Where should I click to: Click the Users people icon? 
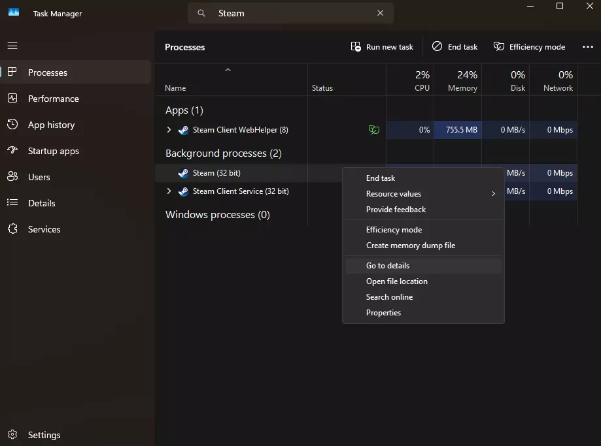12,176
